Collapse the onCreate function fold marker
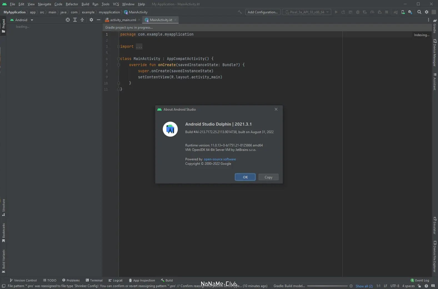438x289 pixels. [119, 65]
